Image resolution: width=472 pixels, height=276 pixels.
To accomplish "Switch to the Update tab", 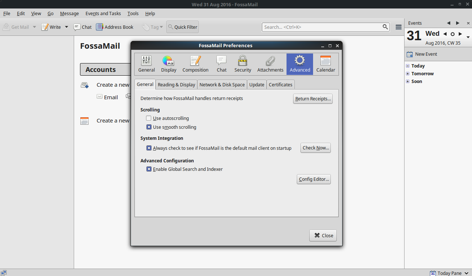I will click(257, 84).
